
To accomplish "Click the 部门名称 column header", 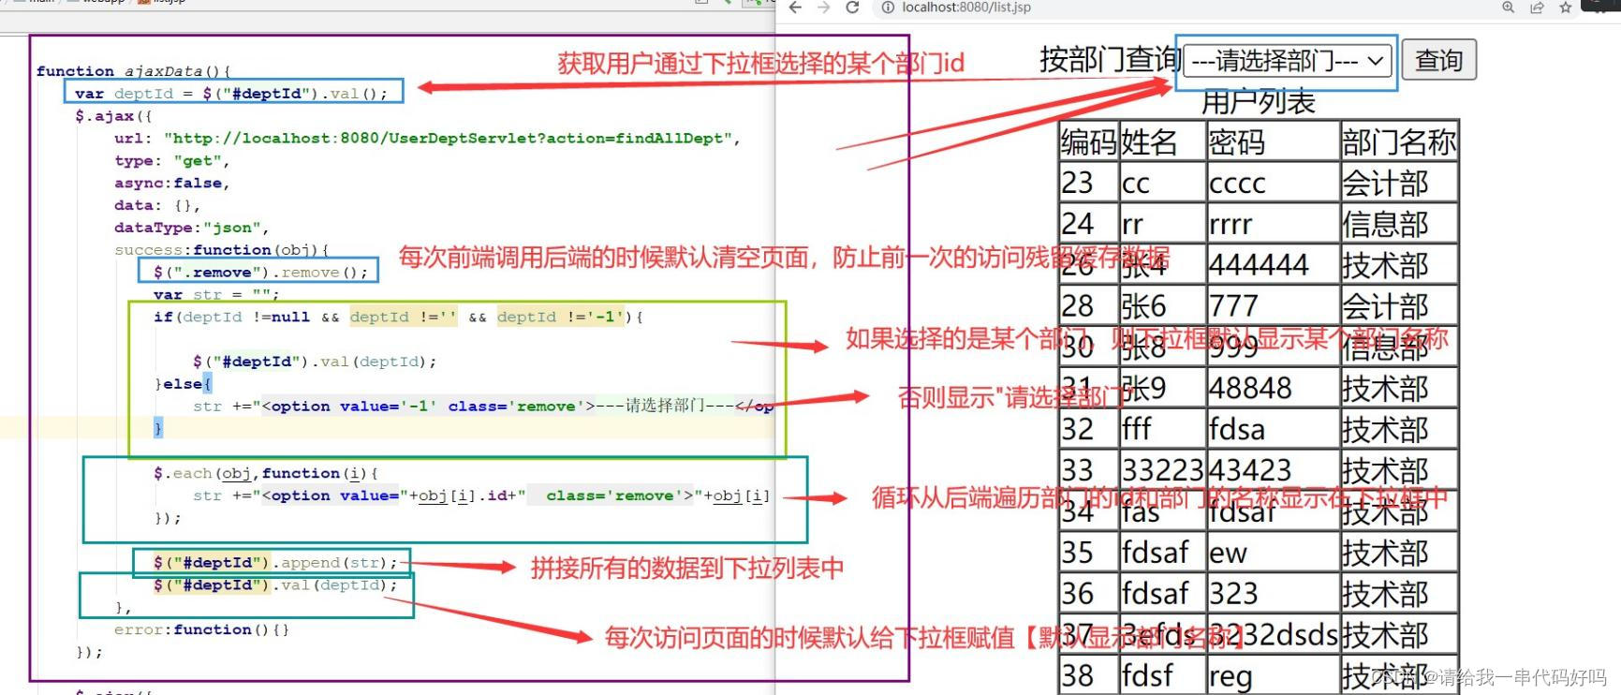I will pyautogui.click(x=1399, y=142).
